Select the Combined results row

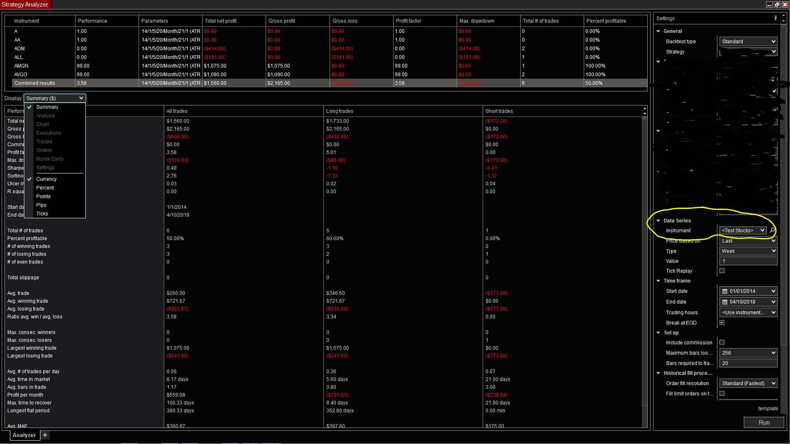click(329, 83)
